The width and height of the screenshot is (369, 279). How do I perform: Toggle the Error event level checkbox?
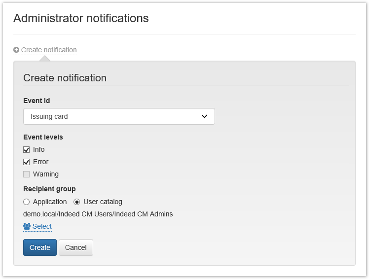click(27, 162)
